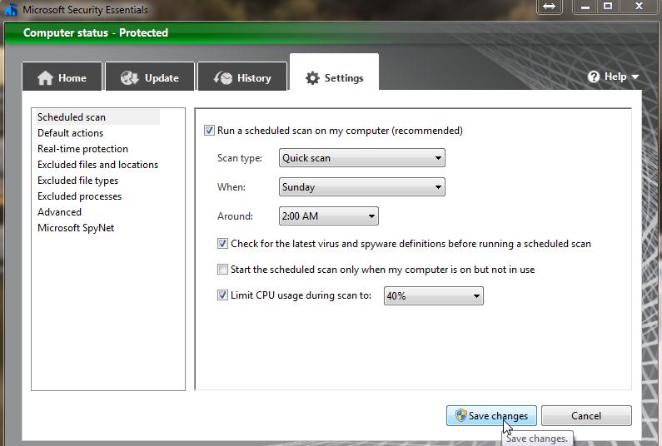The width and height of the screenshot is (662, 446).
Task: Click the Settings tab gear icon
Action: (x=312, y=78)
